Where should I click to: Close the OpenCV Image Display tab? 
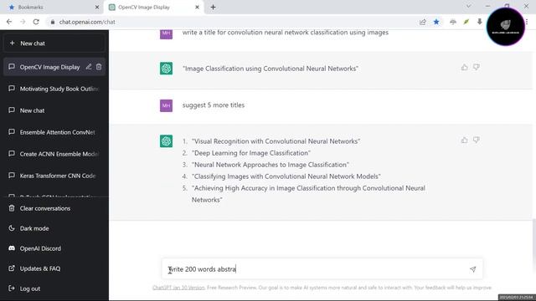coord(197,8)
